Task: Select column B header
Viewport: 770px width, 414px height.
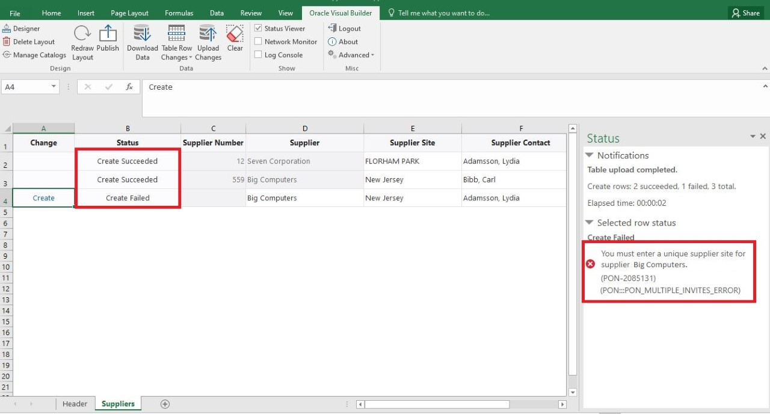Action: [128, 128]
